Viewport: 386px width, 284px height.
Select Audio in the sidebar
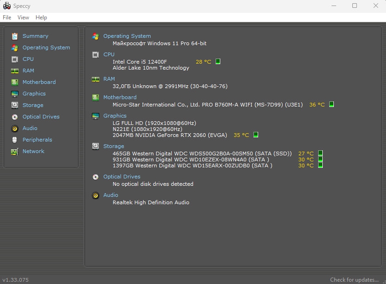pyautogui.click(x=30, y=128)
